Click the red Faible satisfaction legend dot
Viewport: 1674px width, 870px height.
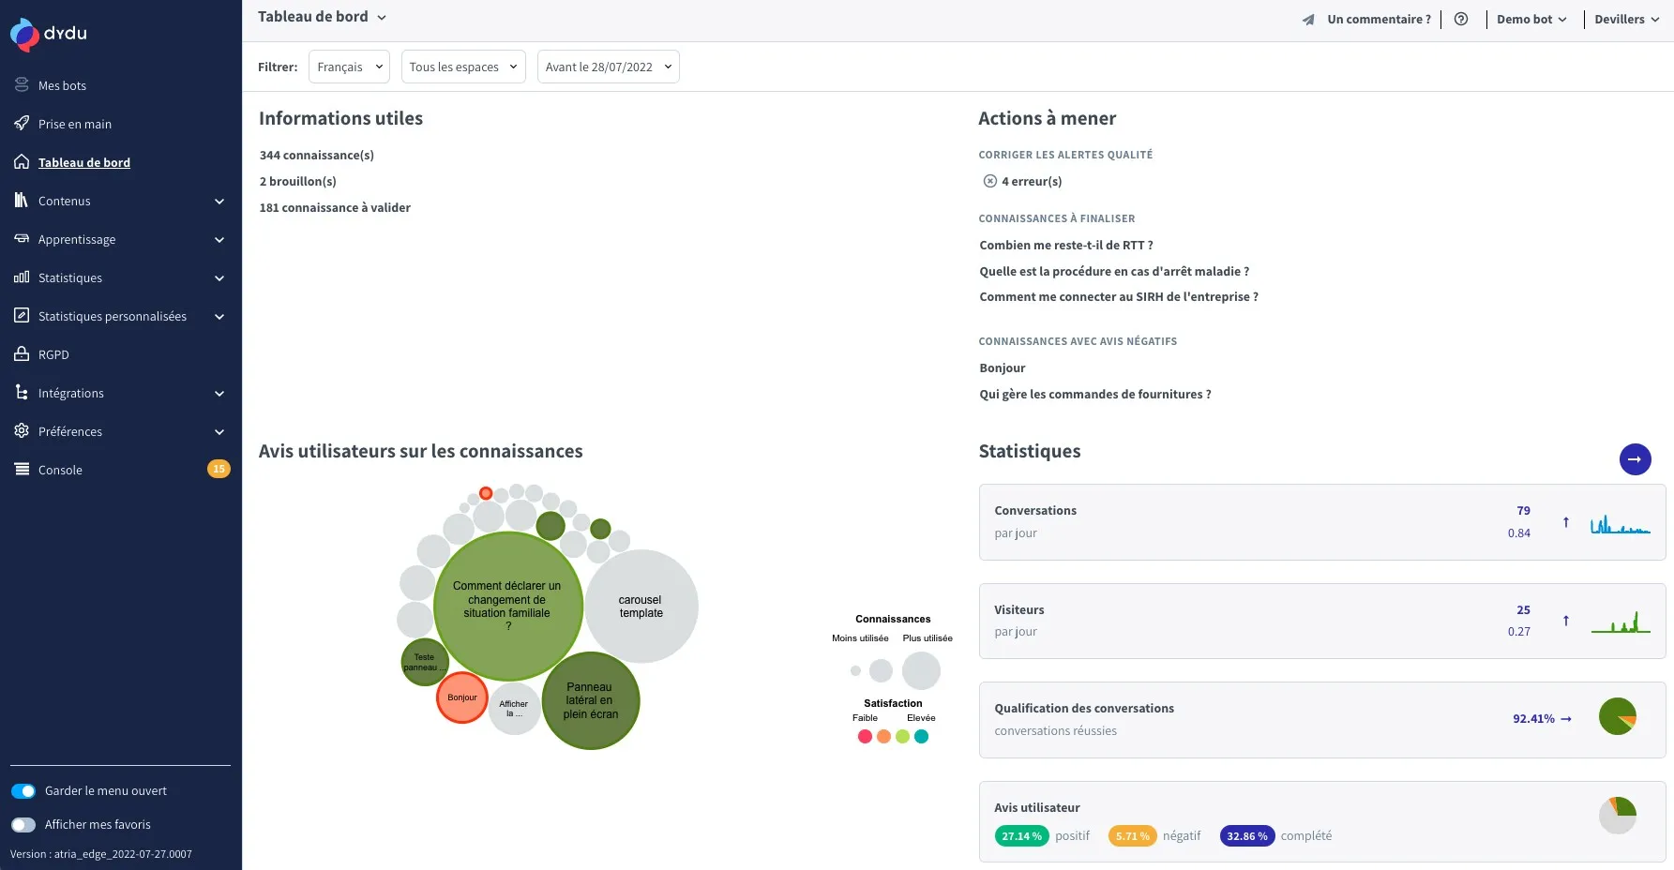point(865,737)
